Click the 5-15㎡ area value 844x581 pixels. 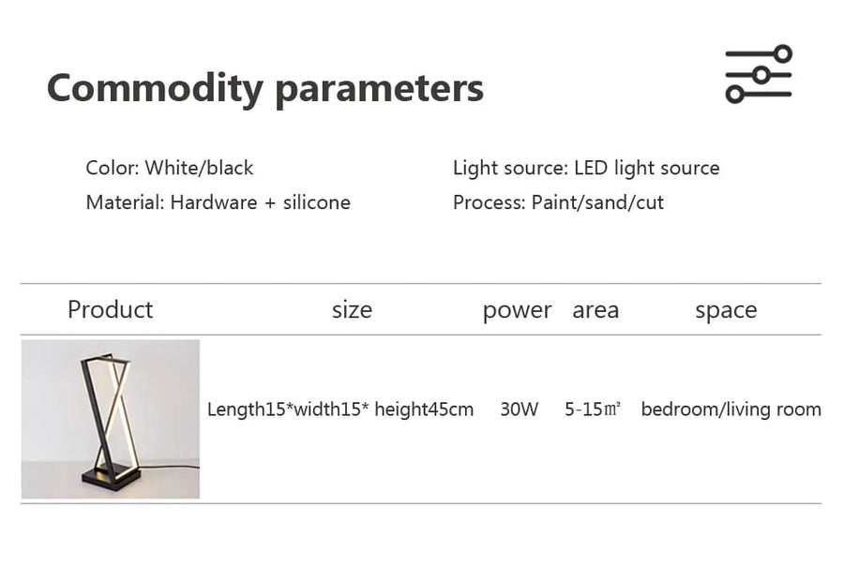pos(593,410)
